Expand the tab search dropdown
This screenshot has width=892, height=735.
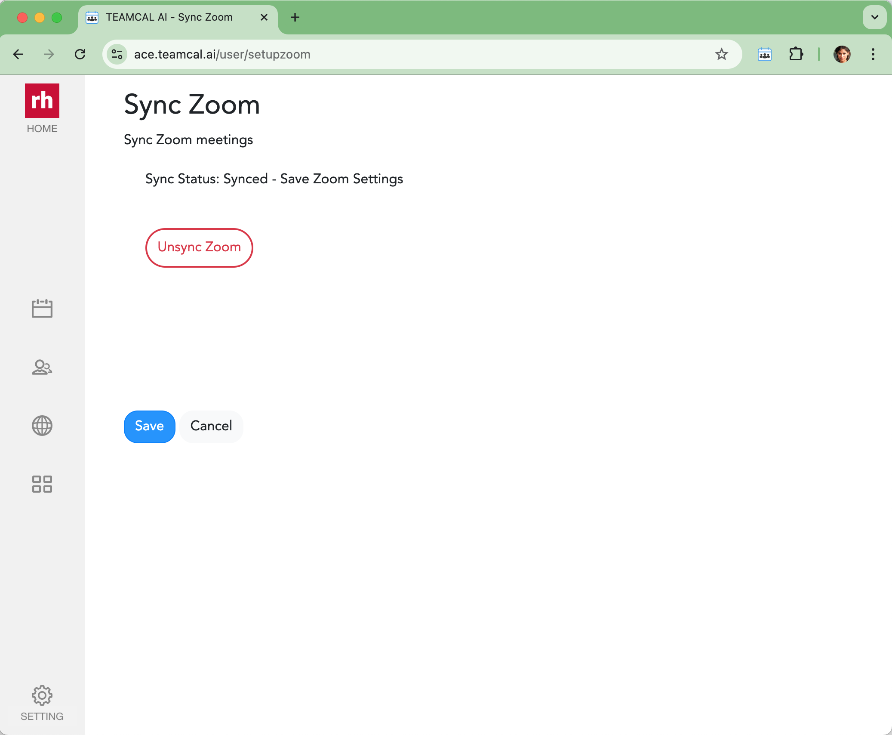pyautogui.click(x=874, y=17)
